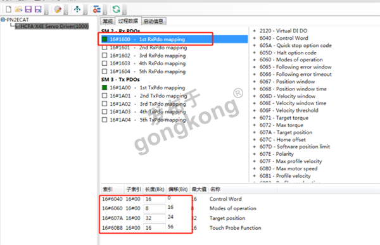This screenshot has width=380, height=245.
Task: Uncheck 16#1600 1st RxPdo mapping
Action: pyautogui.click(x=104, y=39)
